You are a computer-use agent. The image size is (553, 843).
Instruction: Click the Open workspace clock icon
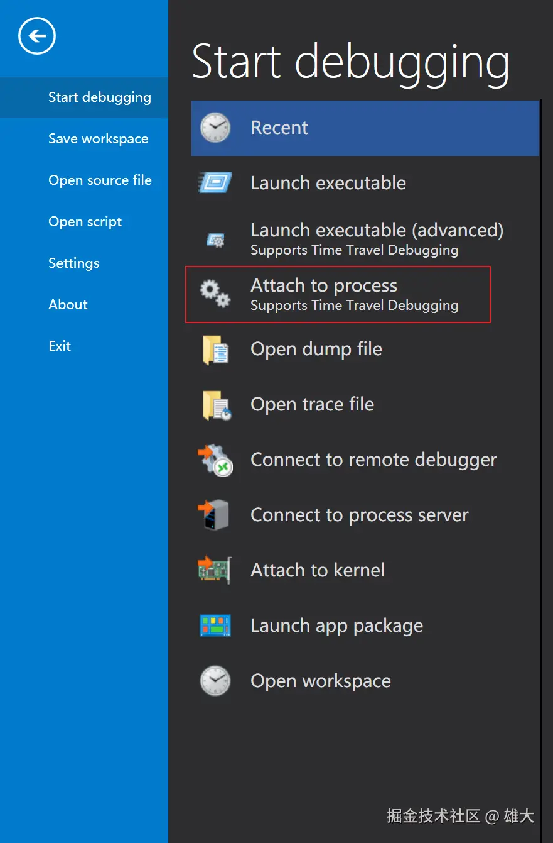[x=215, y=681]
